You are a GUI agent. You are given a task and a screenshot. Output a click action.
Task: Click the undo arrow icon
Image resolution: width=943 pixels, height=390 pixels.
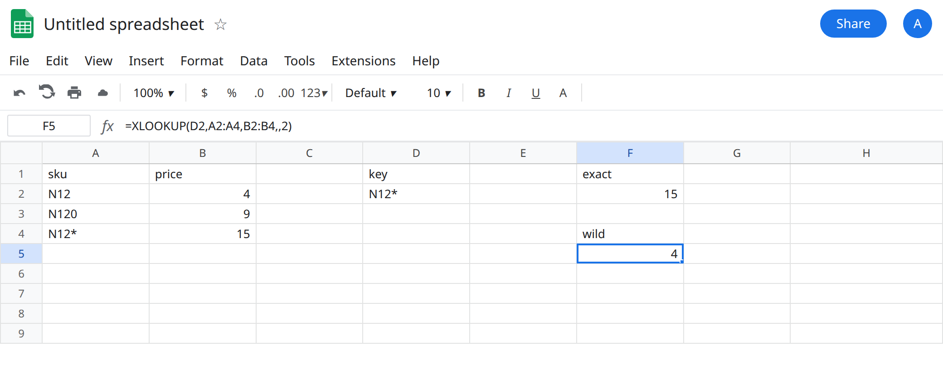click(x=19, y=93)
